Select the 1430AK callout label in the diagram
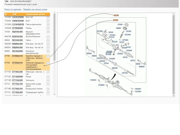The width and height of the screenshot is (180, 135). 138,89
